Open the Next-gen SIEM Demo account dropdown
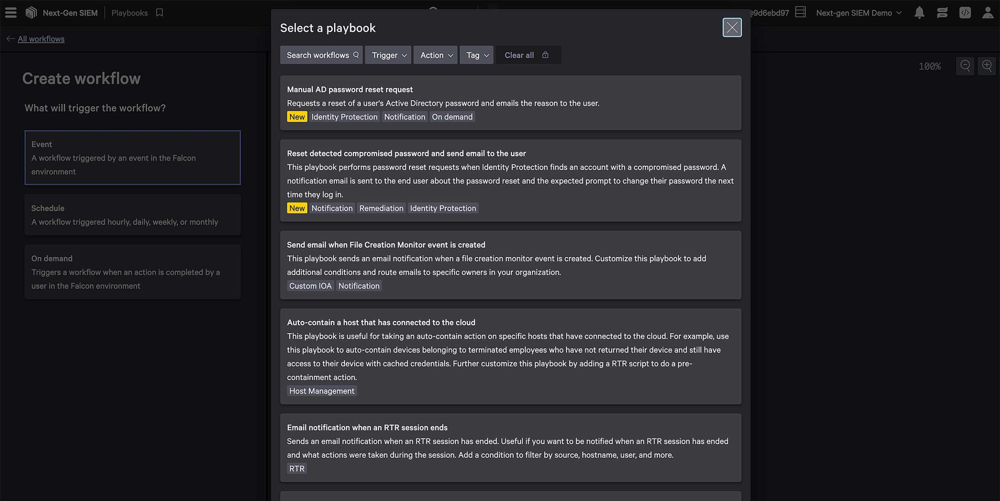 [x=859, y=13]
